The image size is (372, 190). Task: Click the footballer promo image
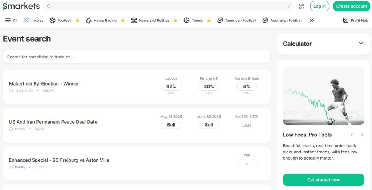click(323, 95)
